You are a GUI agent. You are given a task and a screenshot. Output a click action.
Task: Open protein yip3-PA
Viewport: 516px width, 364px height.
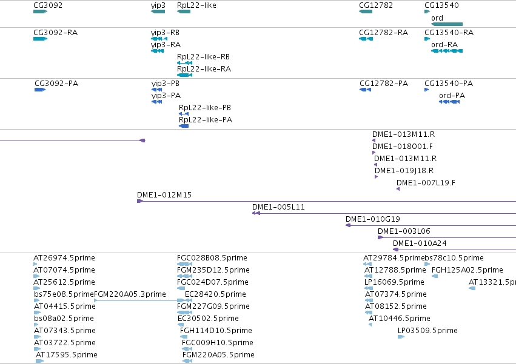[156, 102]
